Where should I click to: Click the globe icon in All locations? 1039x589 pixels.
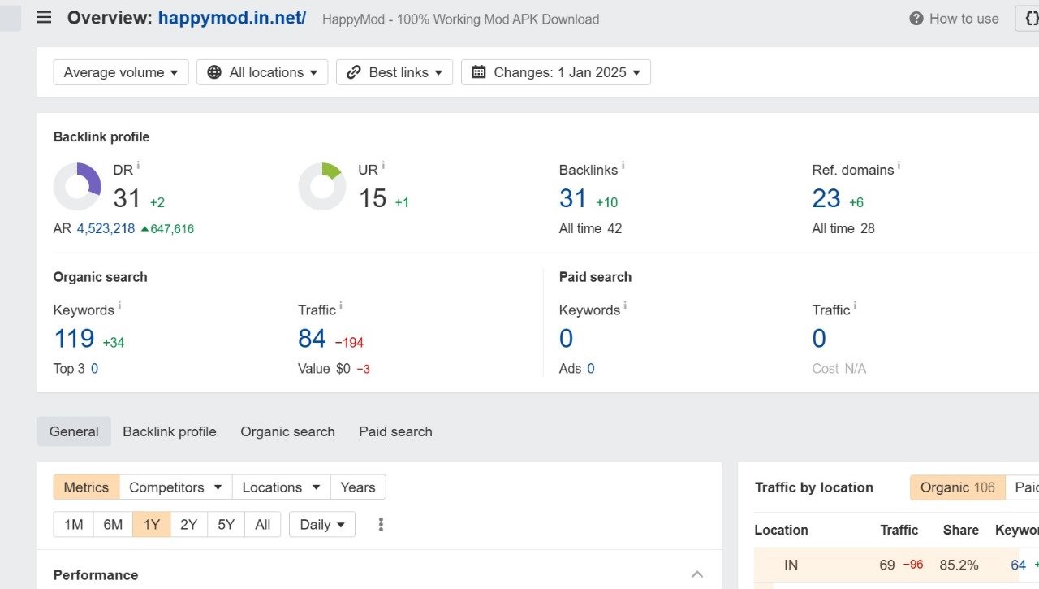point(214,72)
